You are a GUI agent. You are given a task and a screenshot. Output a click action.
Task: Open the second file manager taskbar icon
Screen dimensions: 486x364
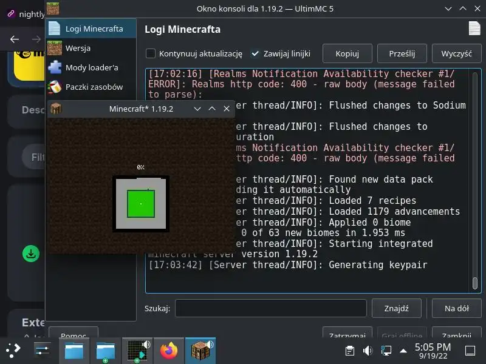tap(106, 351)
